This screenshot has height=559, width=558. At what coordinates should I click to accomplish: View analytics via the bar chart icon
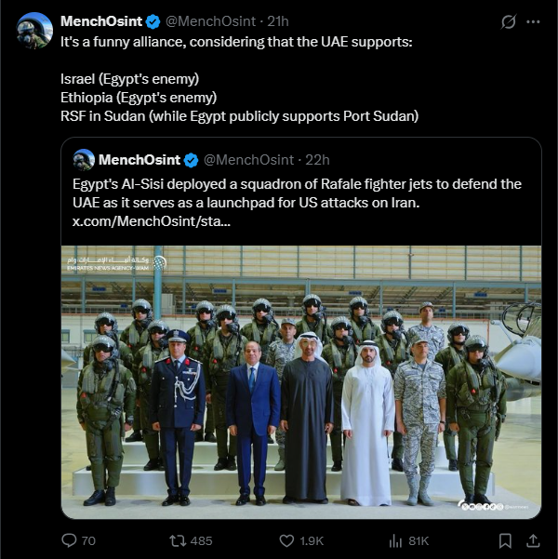[x=395, y=540]
